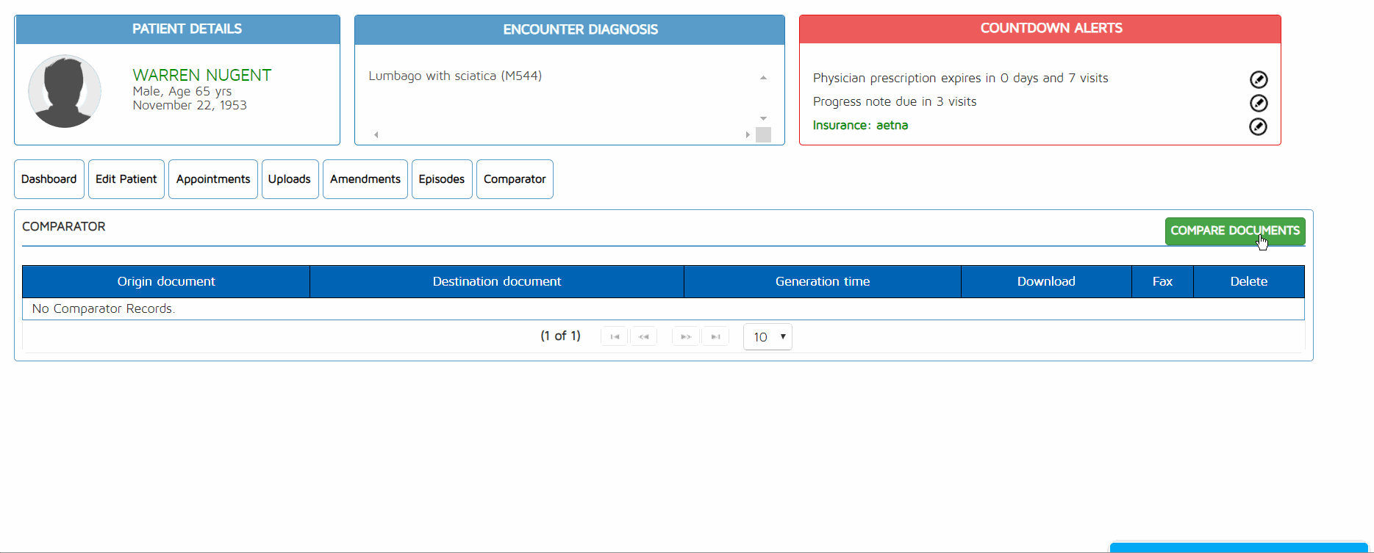Click edit icon beside Insurance: aetna

[1258, 127]
